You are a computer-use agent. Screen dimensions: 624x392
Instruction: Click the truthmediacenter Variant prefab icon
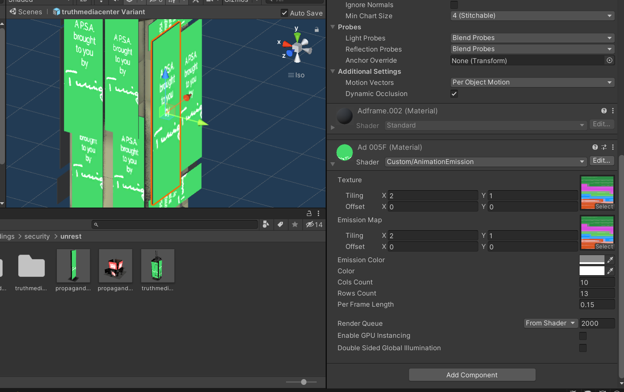coord(56,12)
